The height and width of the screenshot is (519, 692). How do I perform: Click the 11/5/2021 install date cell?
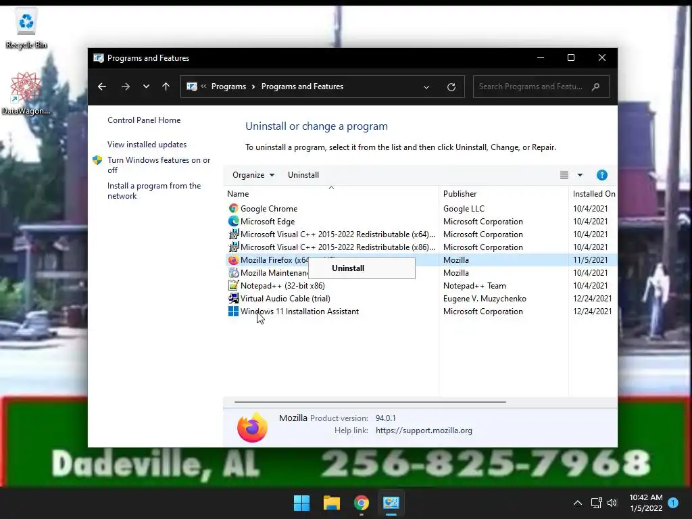point(591,260)
